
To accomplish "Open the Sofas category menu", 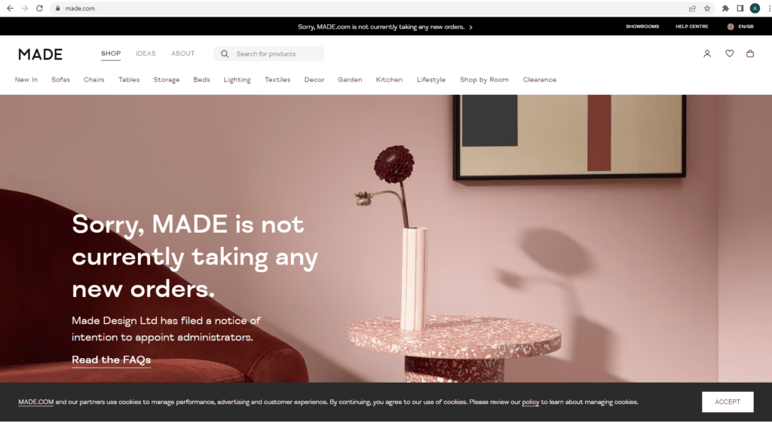I will pyautogui.click(x=60, y=80).
